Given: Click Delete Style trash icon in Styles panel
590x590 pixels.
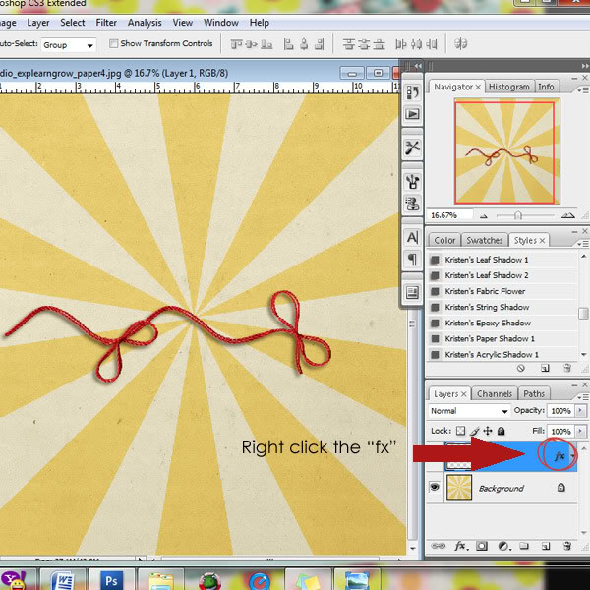Looking at the screenshot, I should [567, 368].
